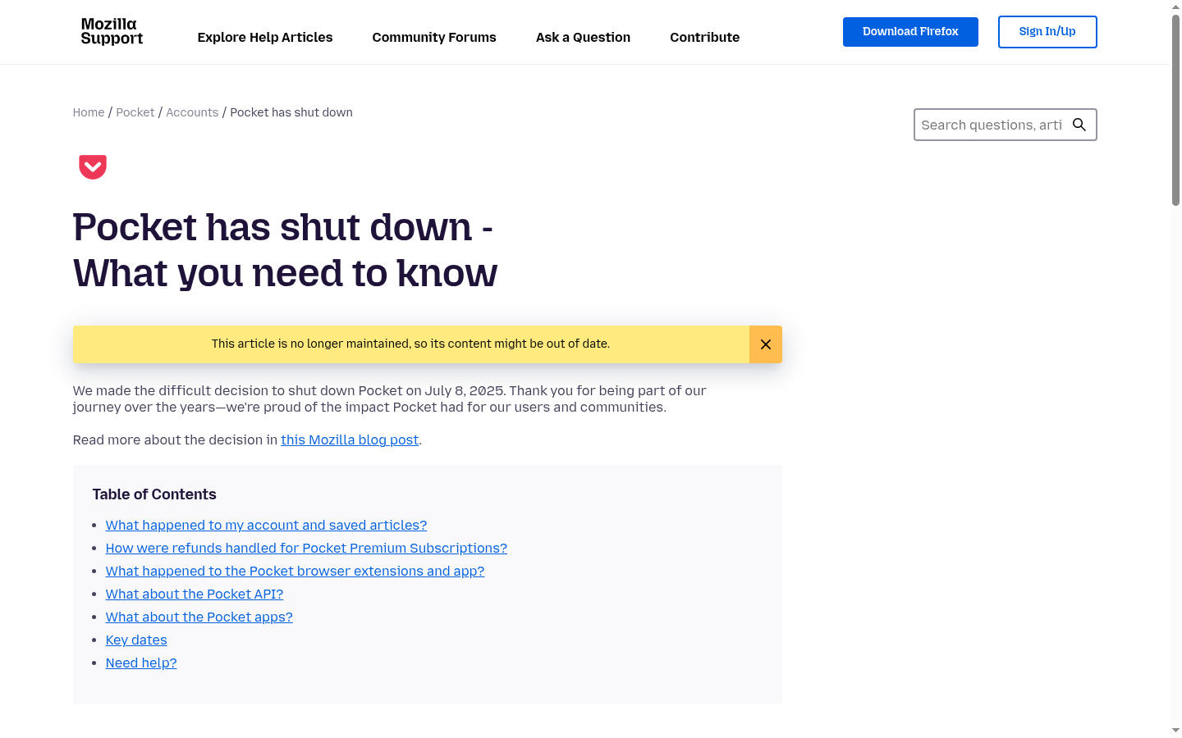Open Ask a Question menu
The image size is (1182, 738).
583,37
